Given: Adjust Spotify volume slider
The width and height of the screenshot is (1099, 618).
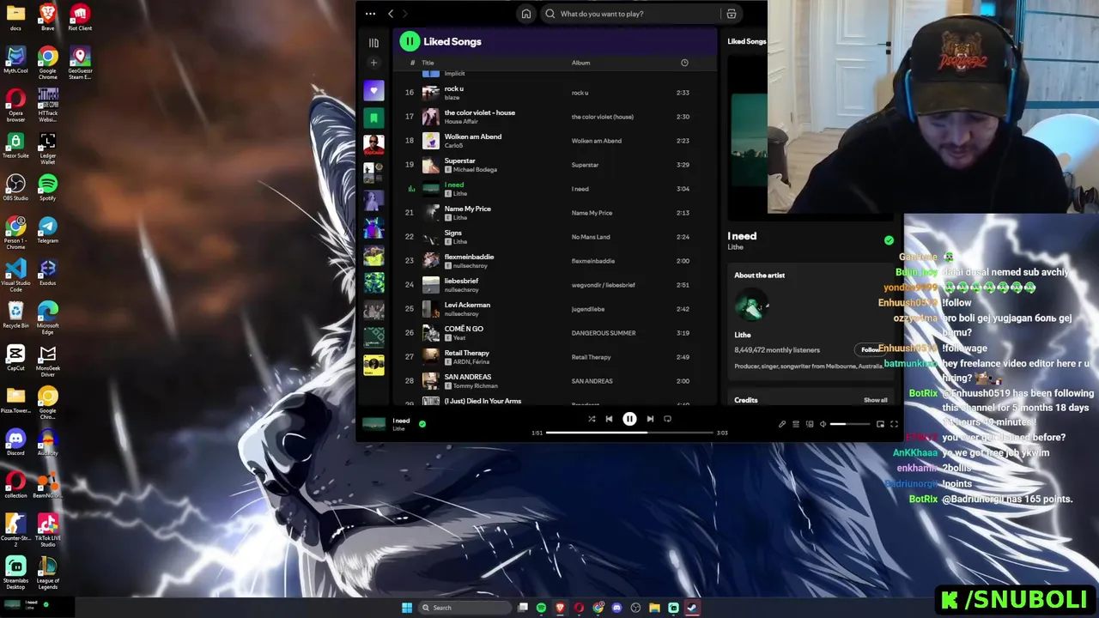Looking at the screenshot, I should click(850, 424).
